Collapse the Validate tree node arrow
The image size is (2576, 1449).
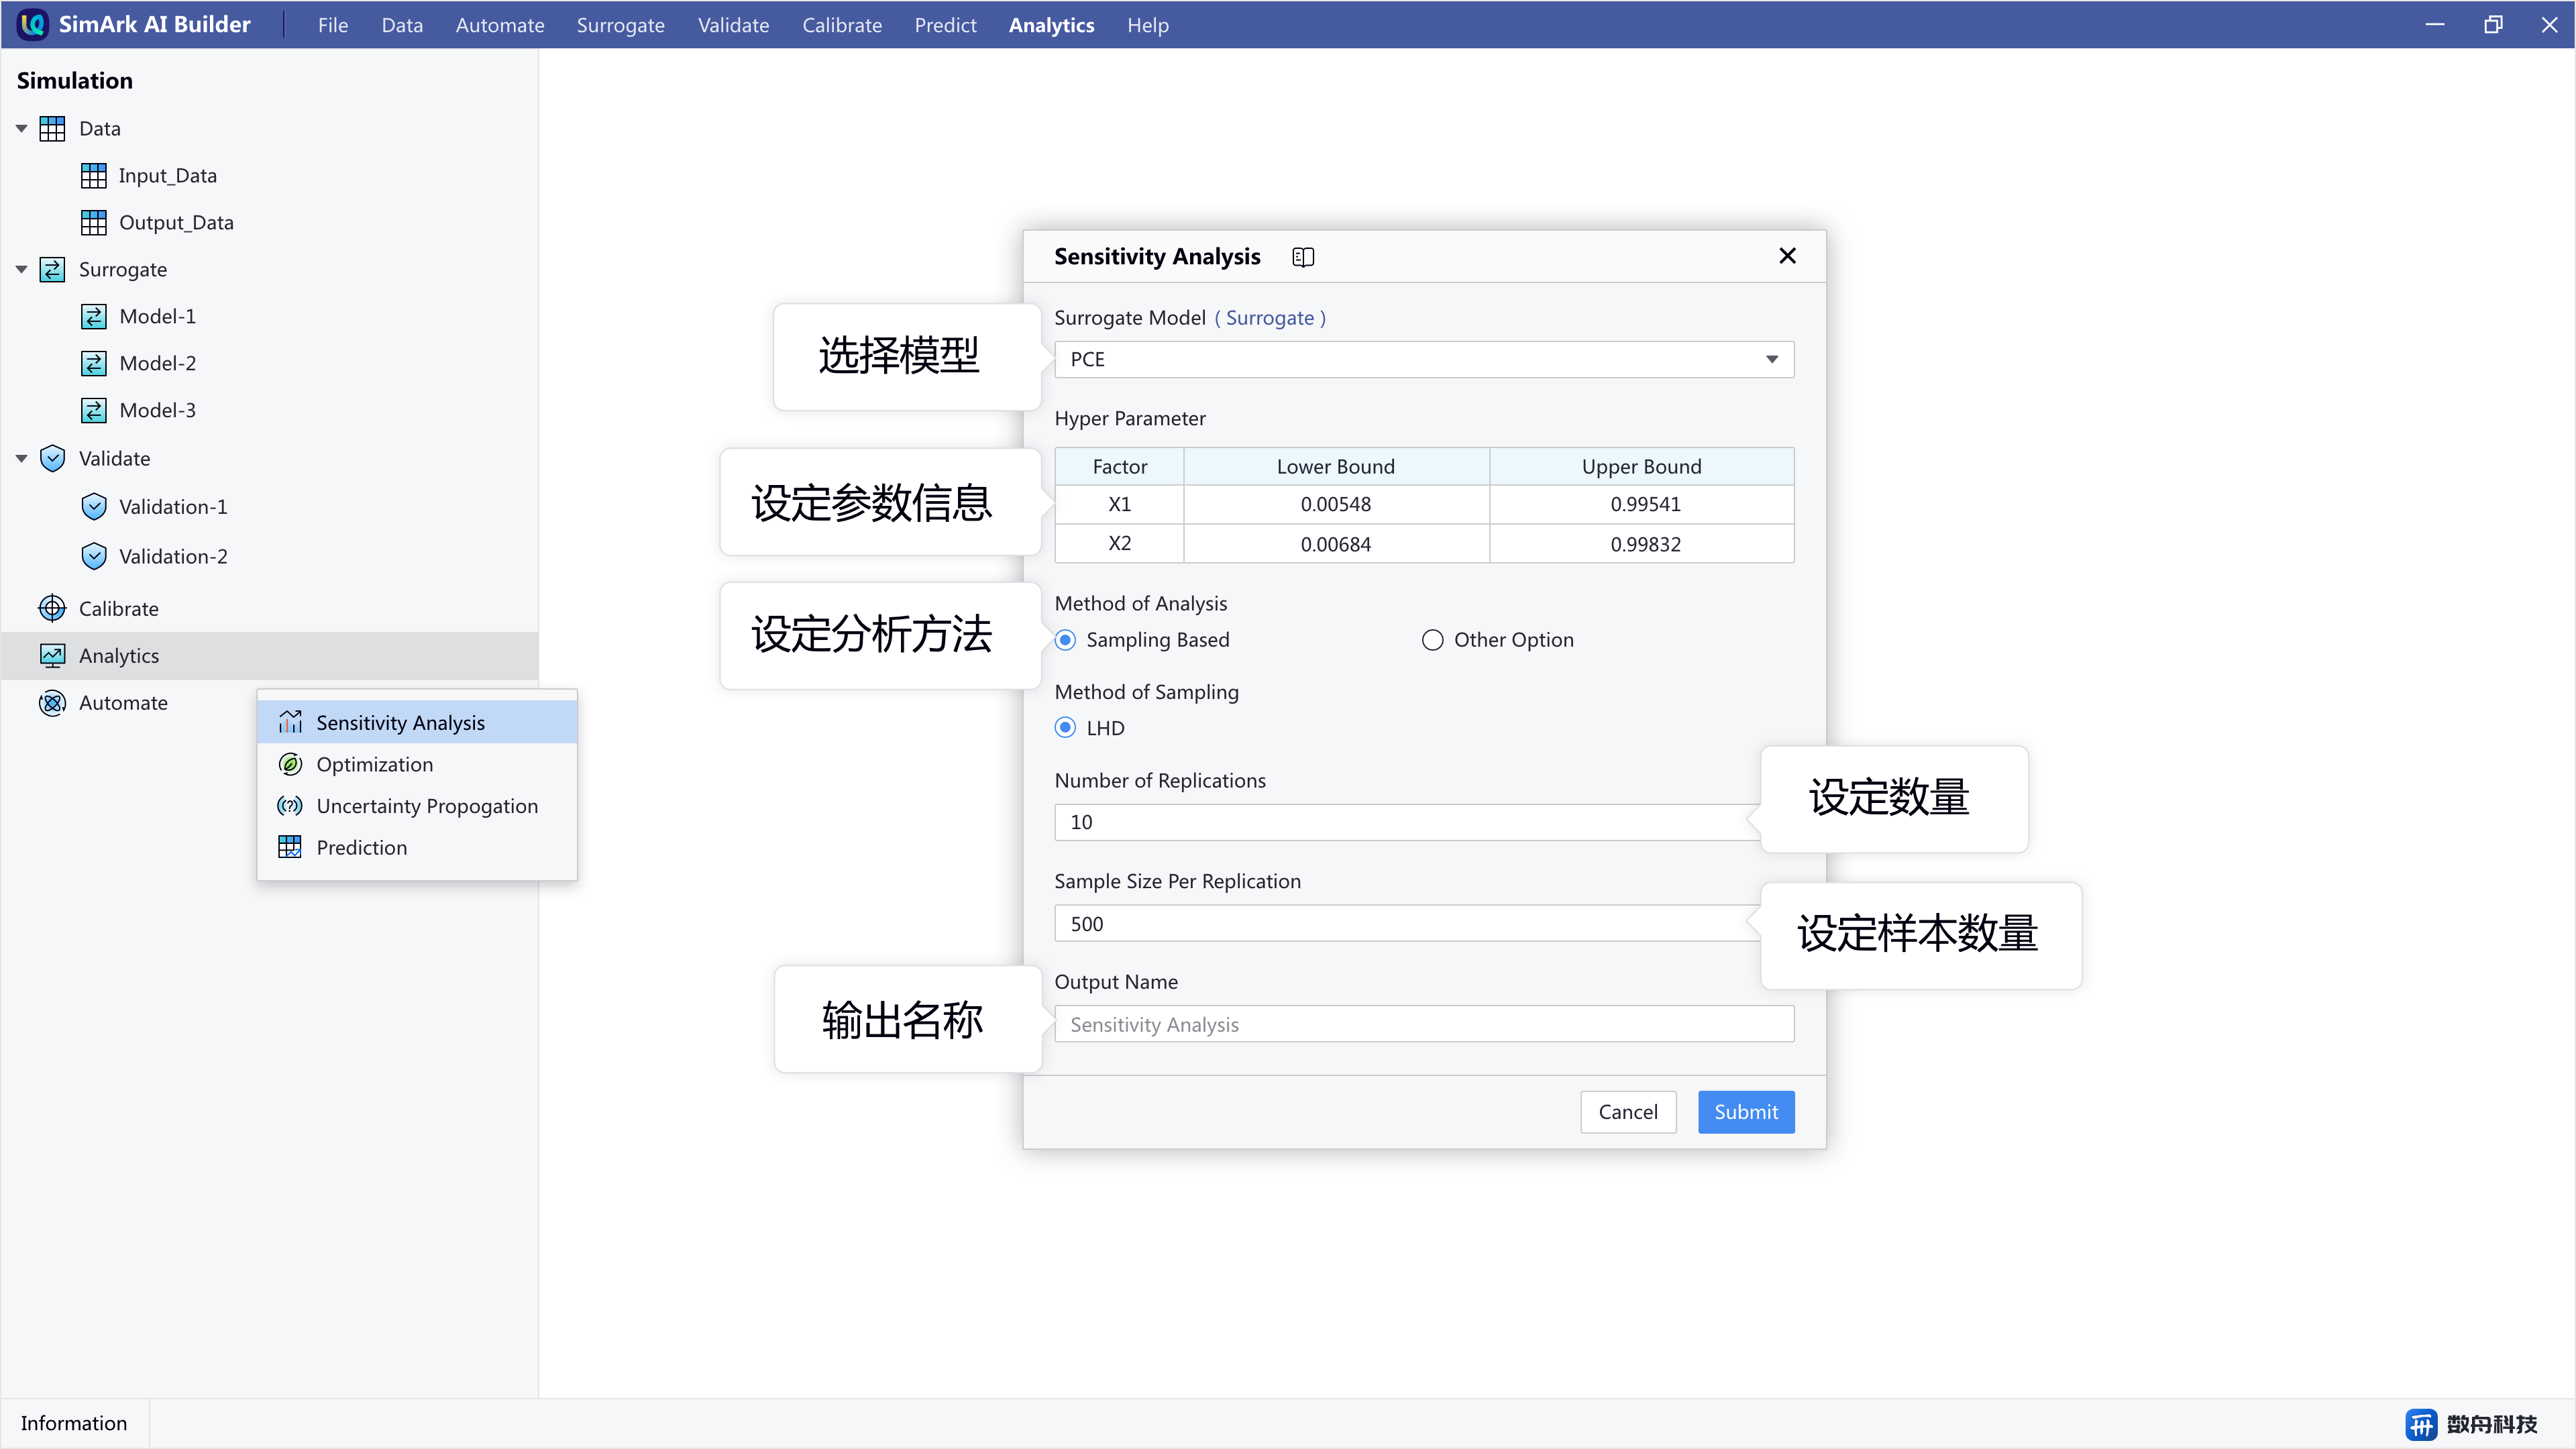(x=21, y=458)
